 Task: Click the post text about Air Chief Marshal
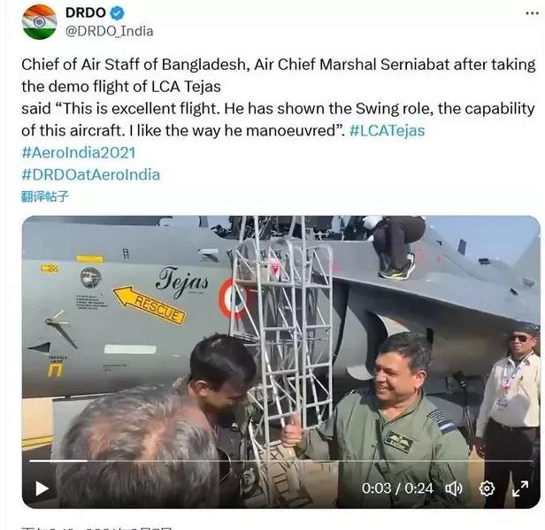278,97
